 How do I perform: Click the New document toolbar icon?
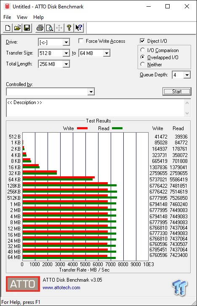click(x=8, y=28)
